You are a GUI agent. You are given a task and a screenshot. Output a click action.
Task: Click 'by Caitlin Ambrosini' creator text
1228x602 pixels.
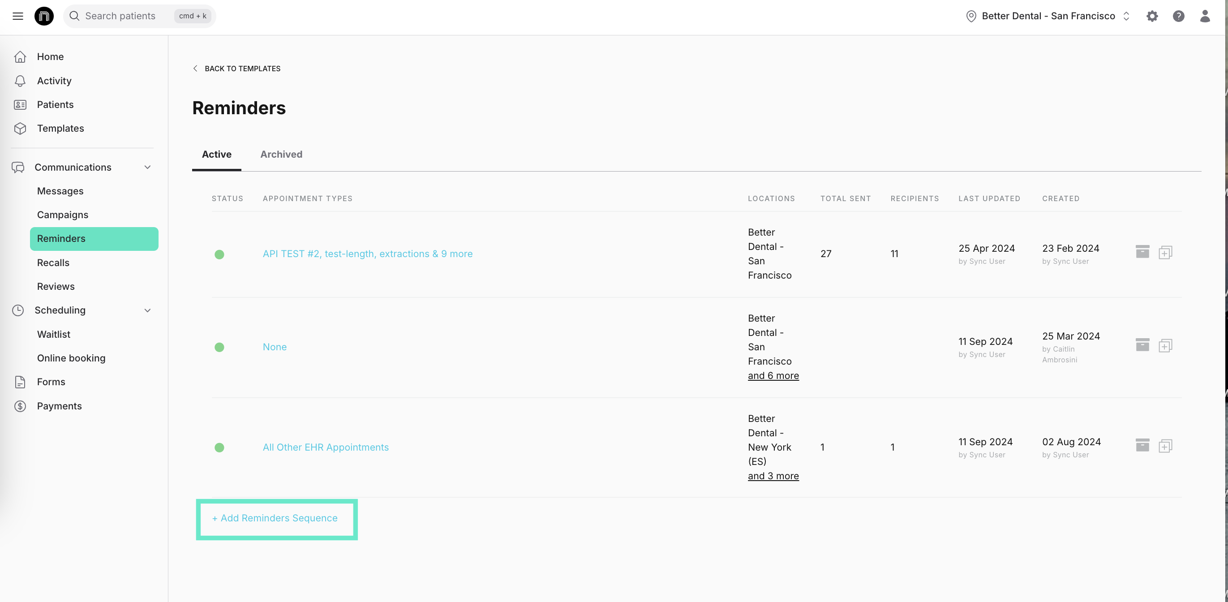click(1059, 355)
